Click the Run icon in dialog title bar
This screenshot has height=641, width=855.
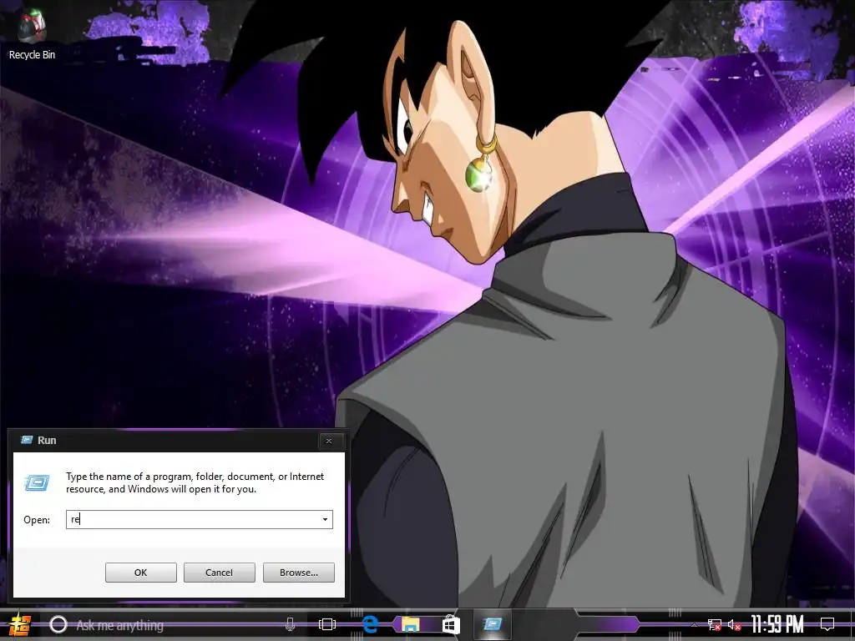click(26, 440)
